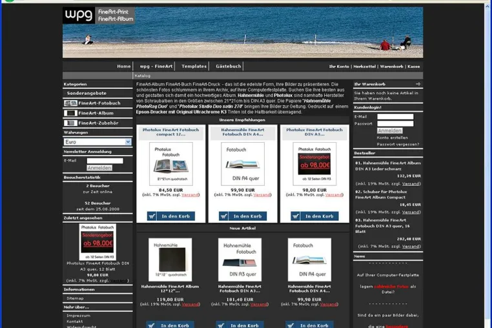The image size is (492, 328).
Task: Open the wpg - FineArt menu item
Action: (x=156, y=67)
